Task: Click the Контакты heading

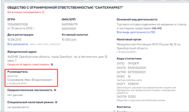Action: [x=124, y=107]
